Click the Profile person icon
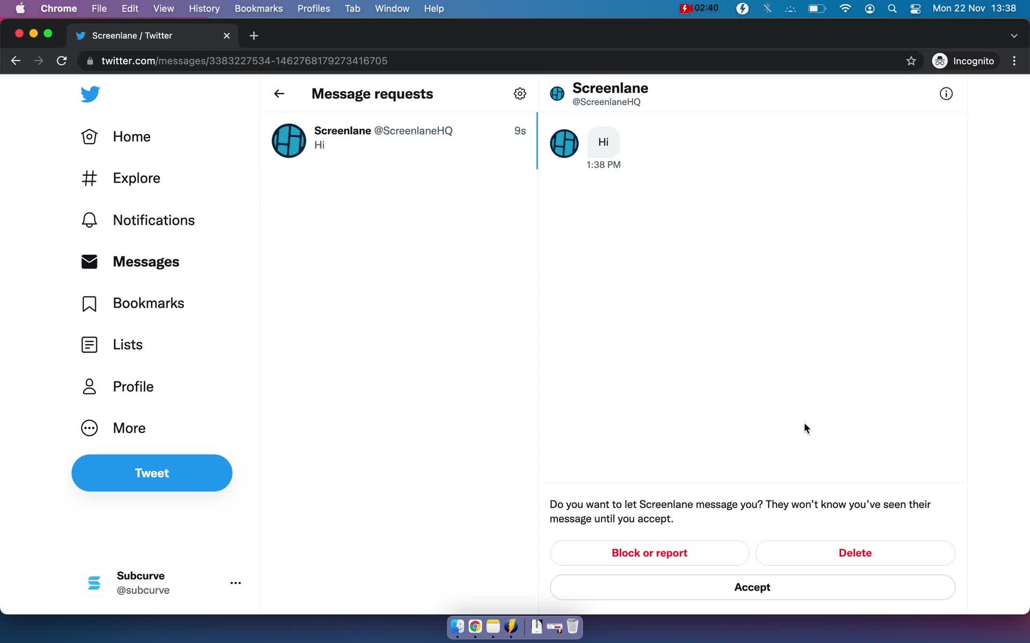The height and width of the screenshot is (643, 1030). (89, 385)
